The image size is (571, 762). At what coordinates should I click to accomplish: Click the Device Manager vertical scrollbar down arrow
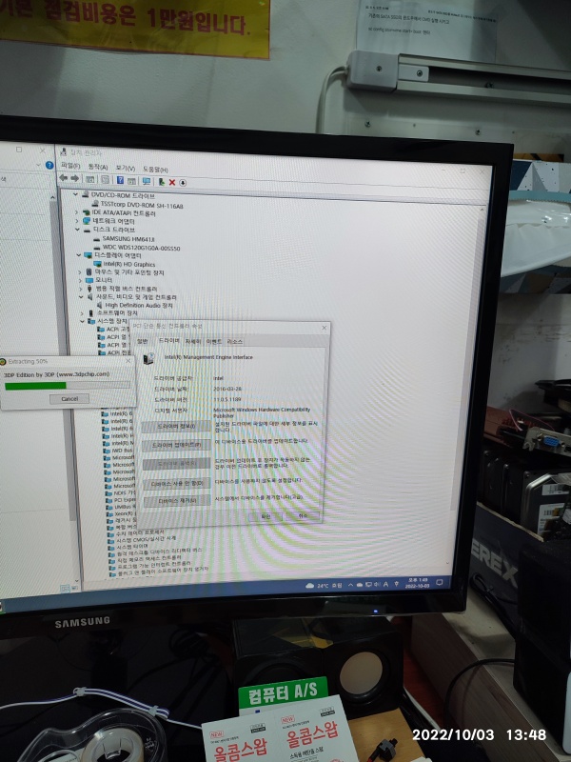447,562
